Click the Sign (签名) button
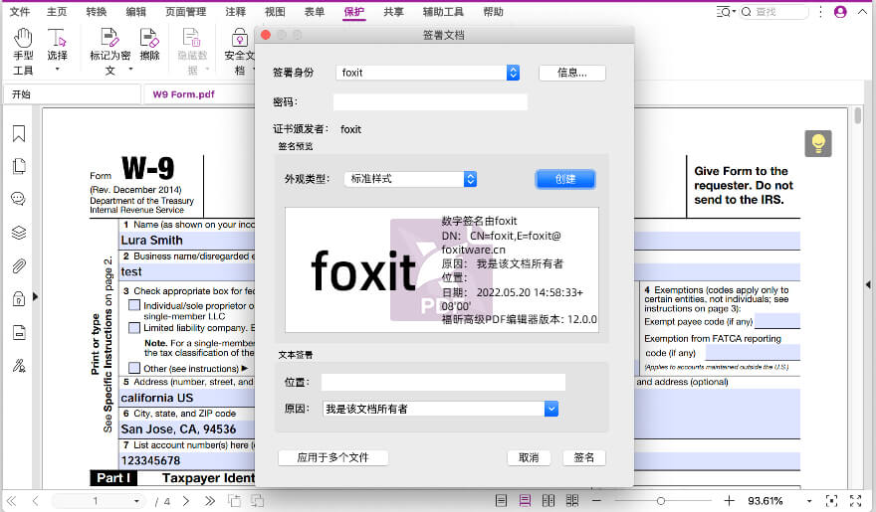 583,458
